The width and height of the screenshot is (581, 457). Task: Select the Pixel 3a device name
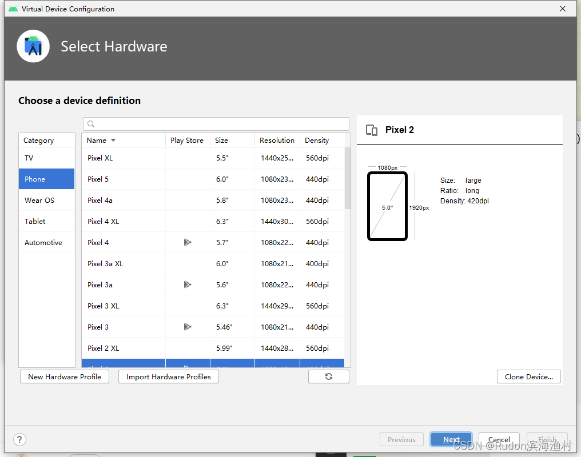point(100,284)
